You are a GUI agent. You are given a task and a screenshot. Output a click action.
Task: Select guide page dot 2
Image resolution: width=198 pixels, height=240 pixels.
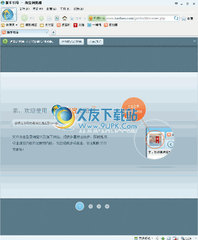[x=90, y=206]
